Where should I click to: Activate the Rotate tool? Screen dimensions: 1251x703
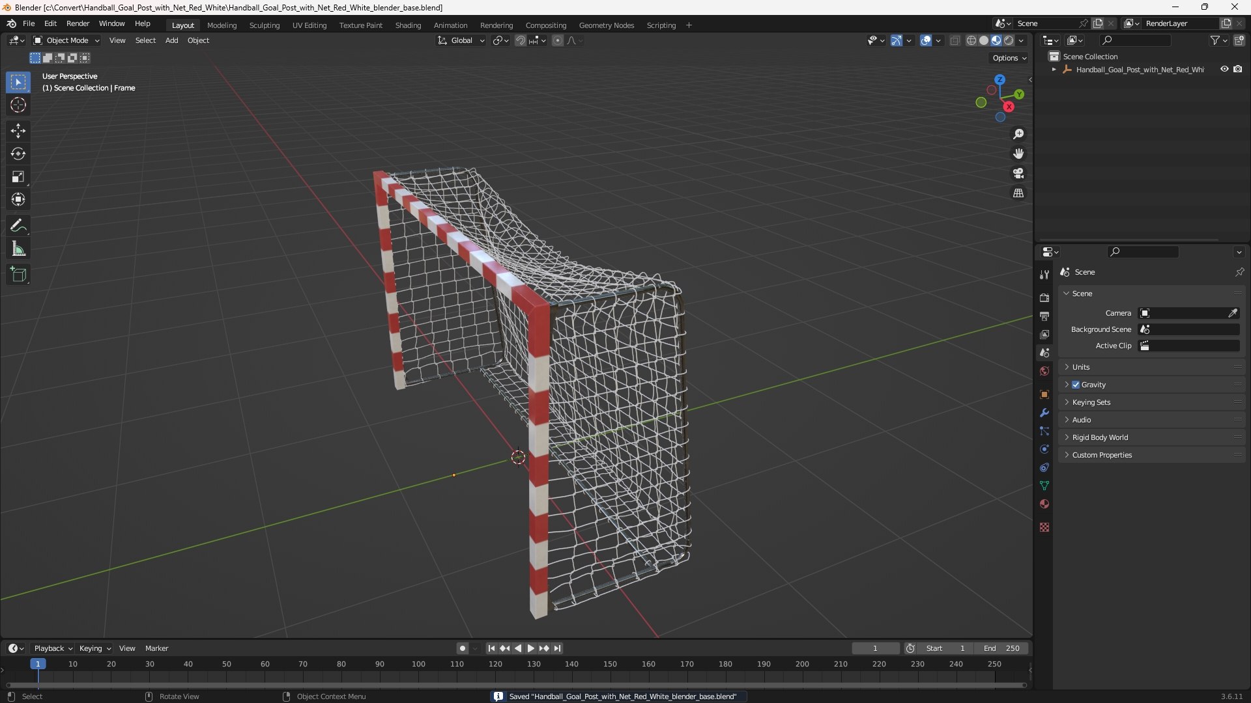click(18, 154)
